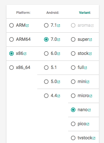Open the external link icon beside micro
Image resolution: width=104 pixels, height=143 pixels.
pos(91,96)
